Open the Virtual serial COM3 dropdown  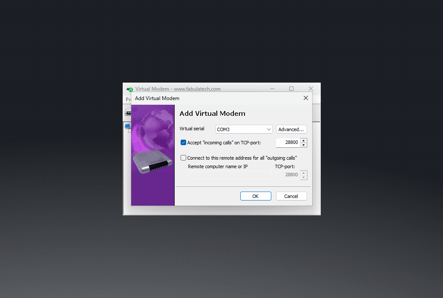click(244, 129)
